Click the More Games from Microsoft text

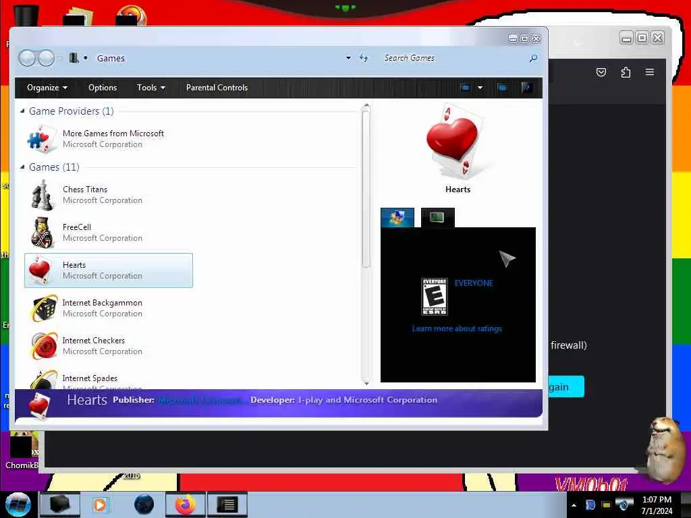tap(113, 134)
